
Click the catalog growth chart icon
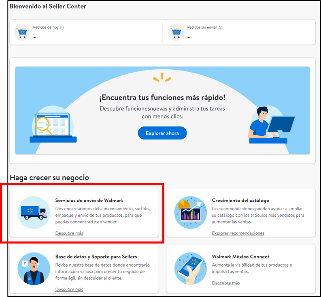click(x=190, y=212)
